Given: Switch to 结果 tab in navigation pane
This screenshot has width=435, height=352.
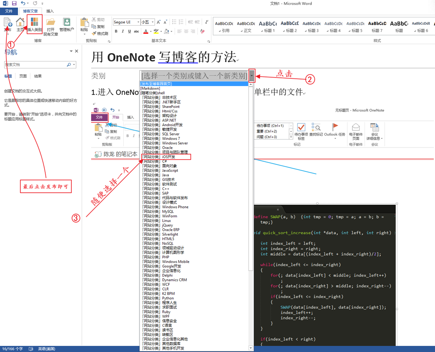Looking at the screenshot, I should tap(38, 76).
